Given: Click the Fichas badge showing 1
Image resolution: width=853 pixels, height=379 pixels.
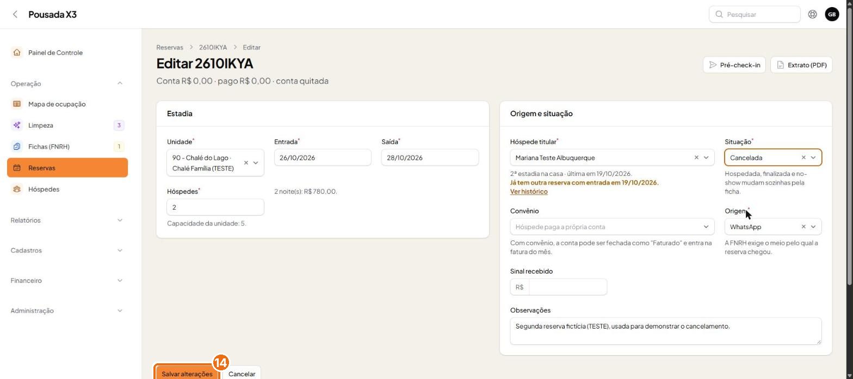Looking at the screenshot, I should click(x=119, y=147).
